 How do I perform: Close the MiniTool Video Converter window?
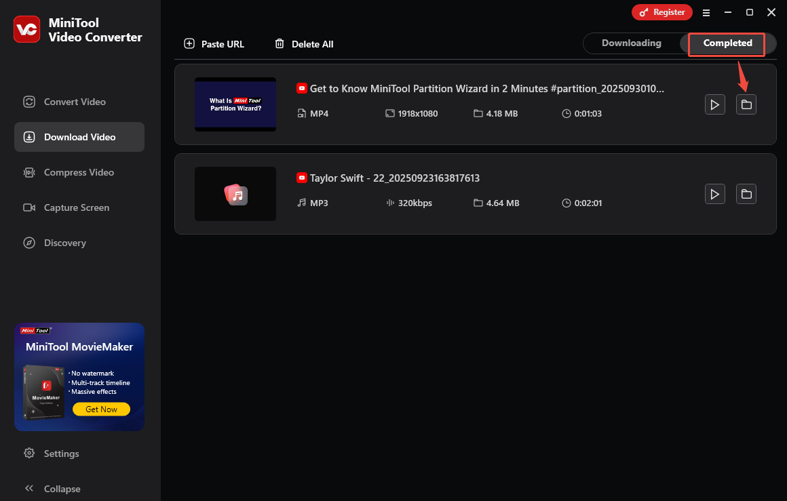click(771, 12)
